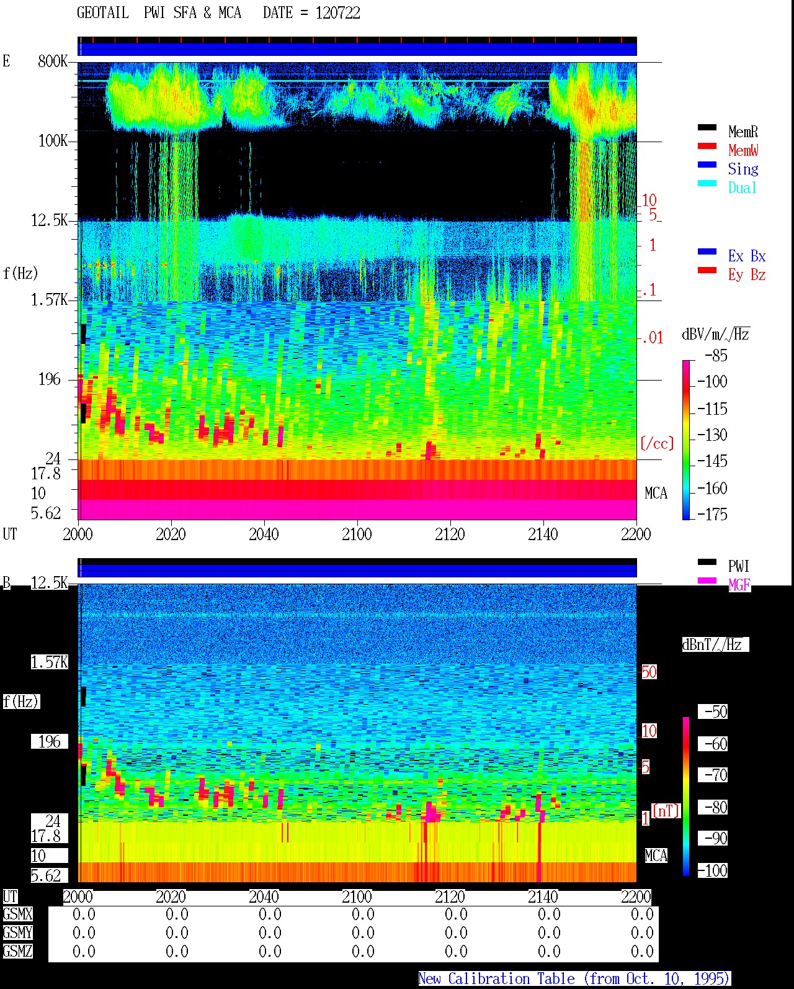Click the blue Sing legend swatch
The height and width of the screenshot is (989, 794).
point(707,165)
